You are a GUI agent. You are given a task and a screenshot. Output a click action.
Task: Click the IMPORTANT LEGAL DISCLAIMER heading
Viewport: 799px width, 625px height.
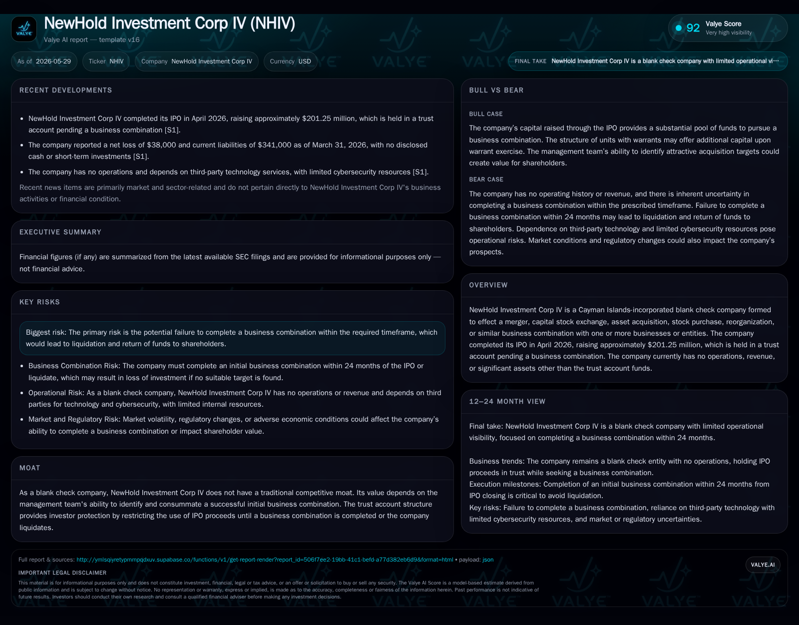(x=62, y=573)
